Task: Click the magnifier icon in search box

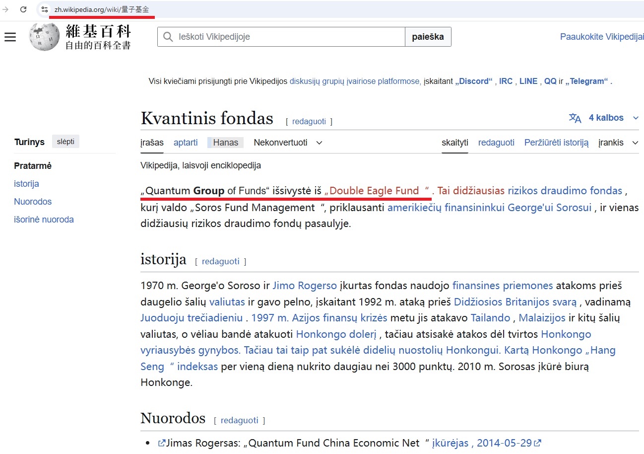Action: 168,37
